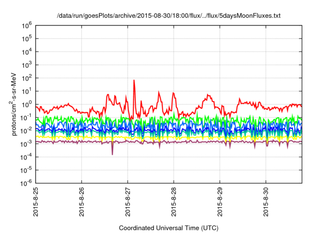This screenshot has height=233, width=333.
Task: Click the 10^-1 y-axis tick label
Action: [x=27, y=118]
